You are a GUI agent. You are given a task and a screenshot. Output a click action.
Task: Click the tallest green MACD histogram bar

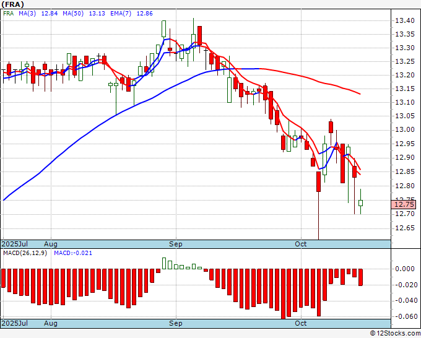coord(164,263)
